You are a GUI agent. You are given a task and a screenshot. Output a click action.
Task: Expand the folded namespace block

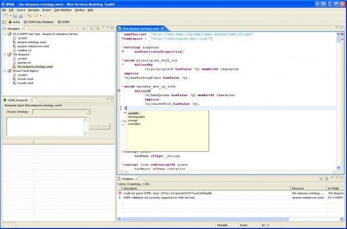(x=123, y=38)
